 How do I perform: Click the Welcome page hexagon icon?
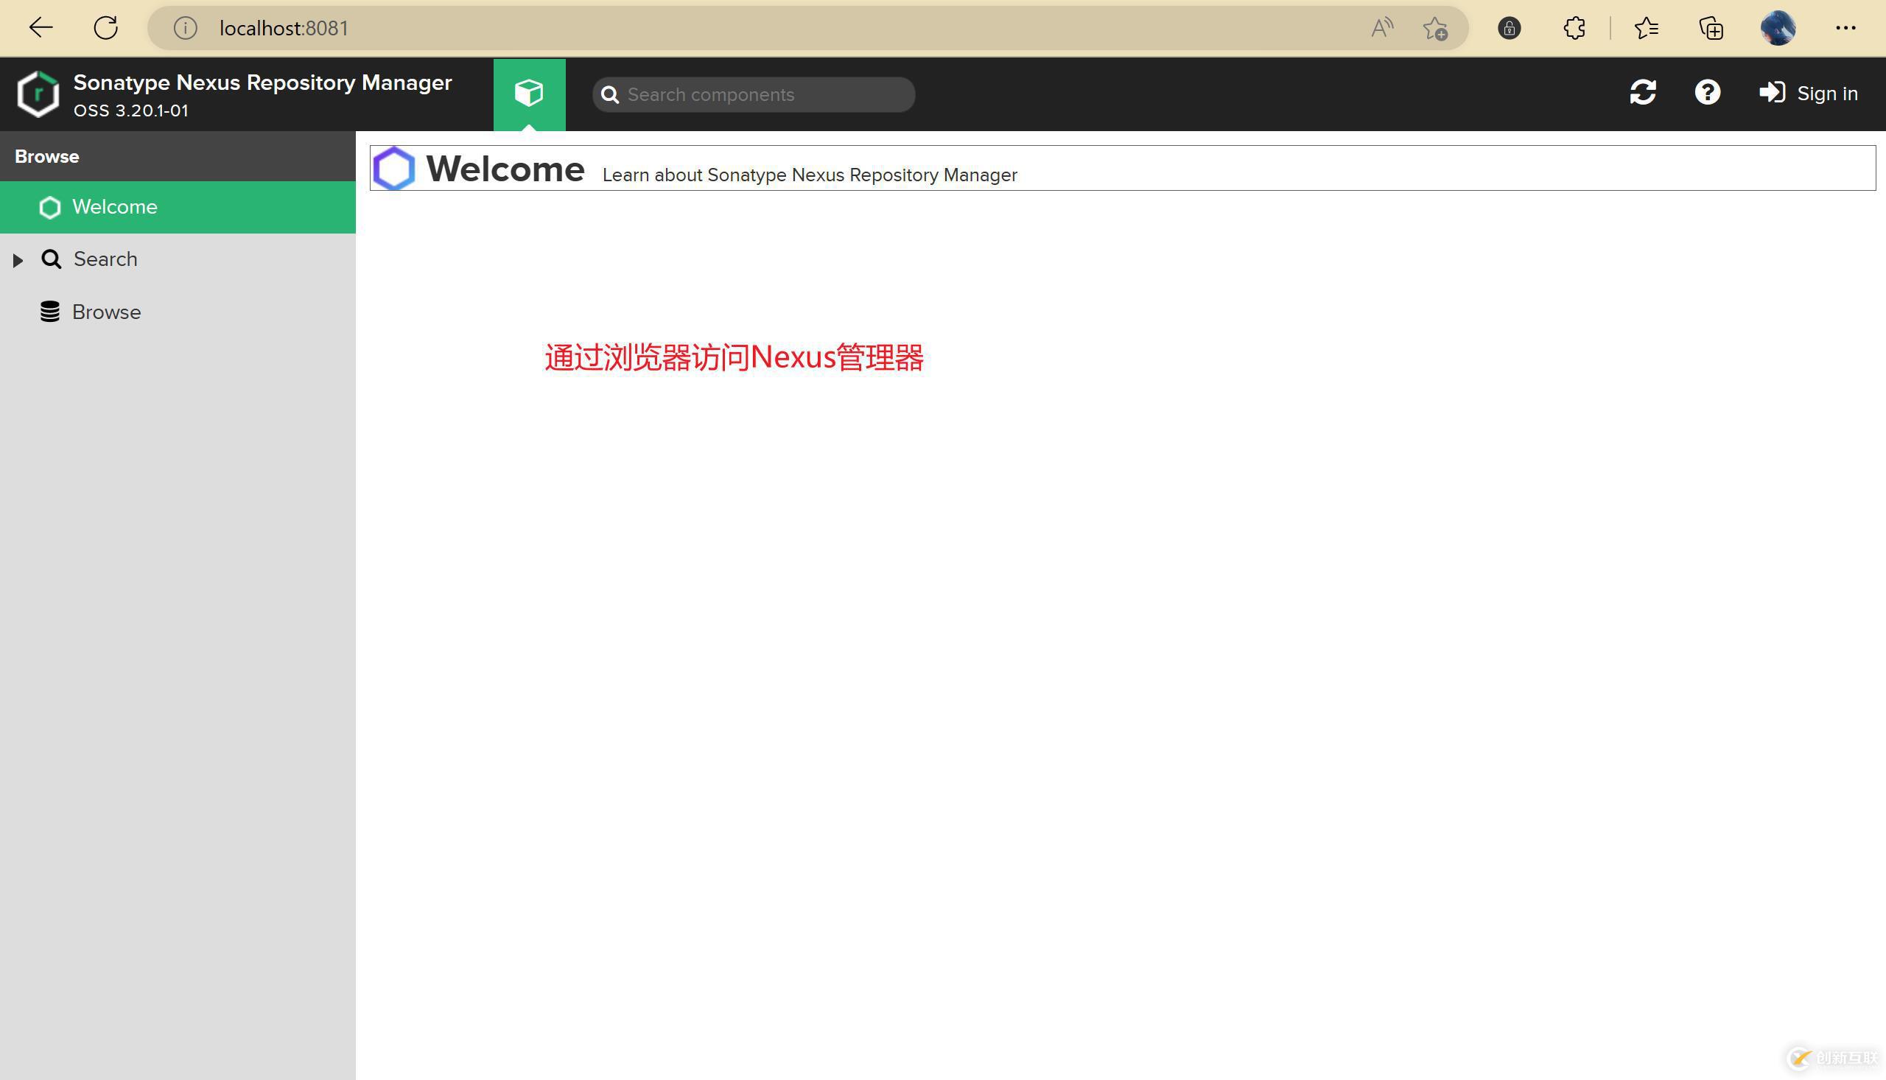pos(393,169)
